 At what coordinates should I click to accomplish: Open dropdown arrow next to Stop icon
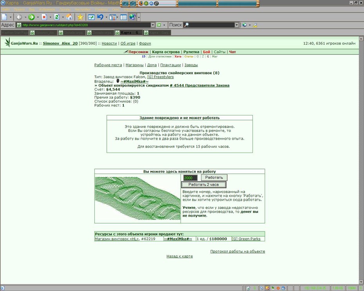coord(50,17)
